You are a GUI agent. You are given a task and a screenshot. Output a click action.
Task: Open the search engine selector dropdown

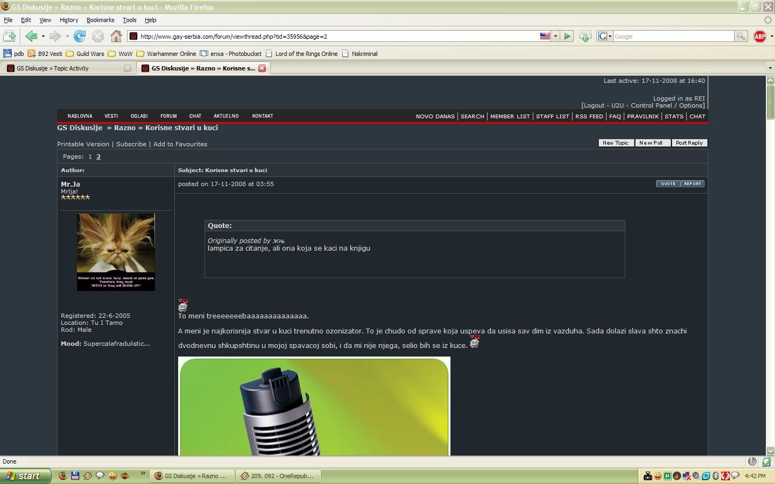coord(604,36)
